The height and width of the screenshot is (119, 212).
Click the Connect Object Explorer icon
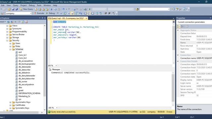(x=8, y=22)
